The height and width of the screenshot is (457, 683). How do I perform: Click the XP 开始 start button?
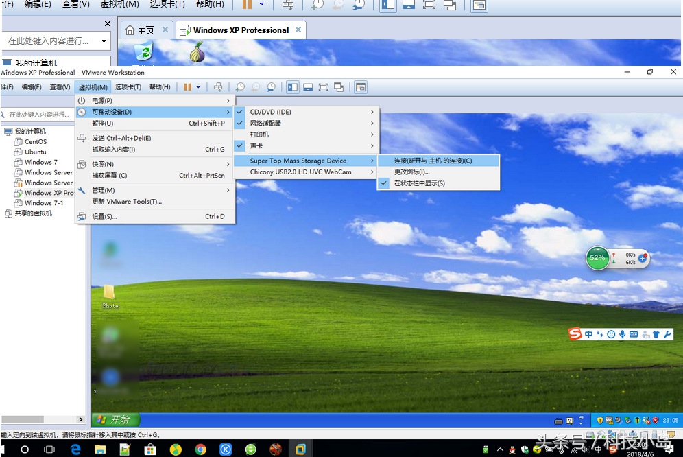click(116, 420)
